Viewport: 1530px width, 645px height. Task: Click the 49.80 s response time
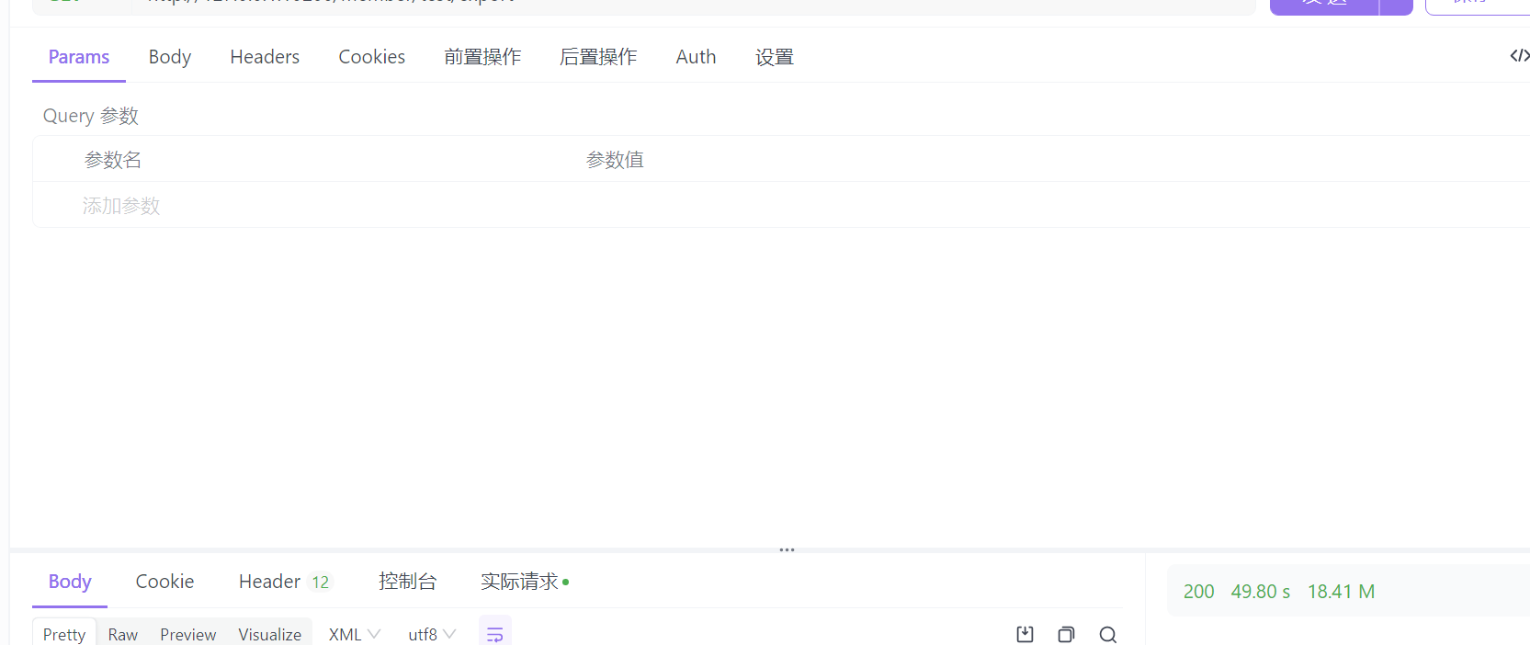(1261, 592)
